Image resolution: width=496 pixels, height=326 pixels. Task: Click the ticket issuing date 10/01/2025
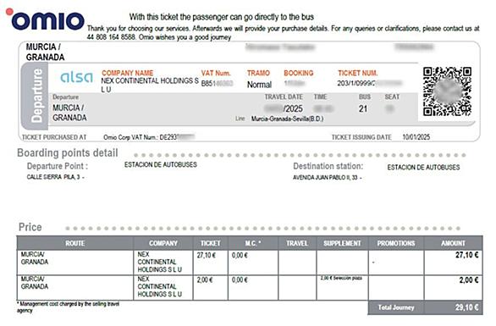pyautogui.click(x=416, y=137)
